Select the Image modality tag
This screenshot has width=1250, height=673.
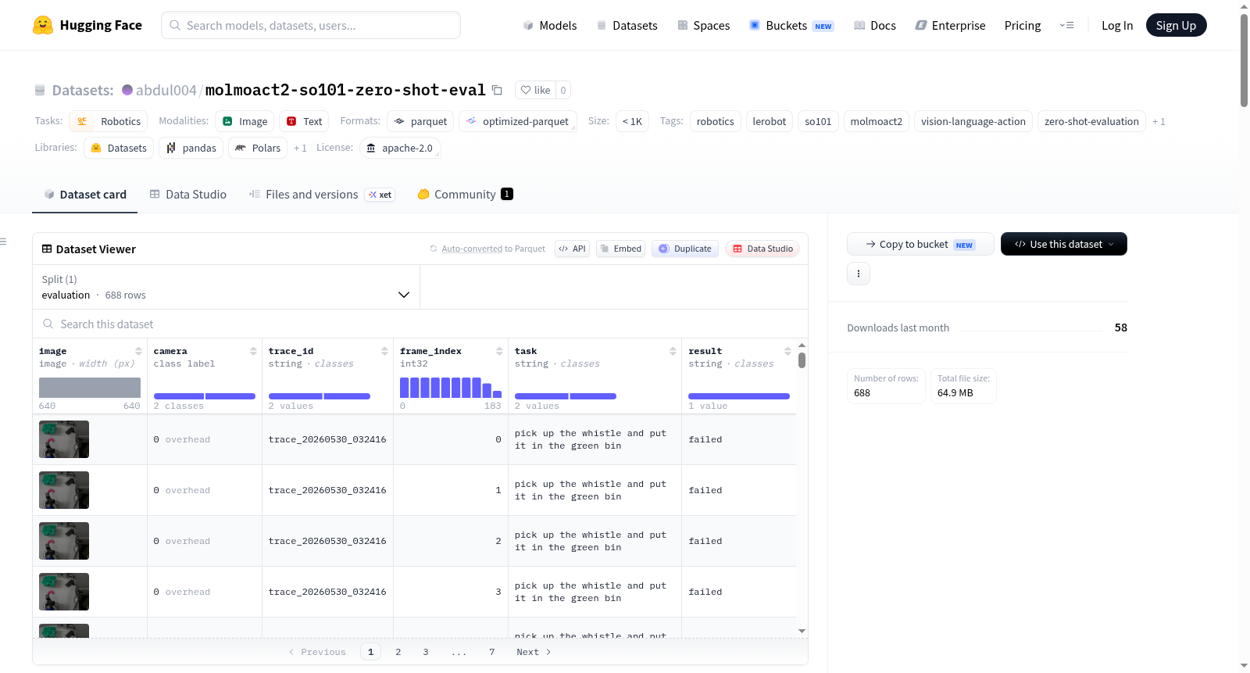coord(245,121)
